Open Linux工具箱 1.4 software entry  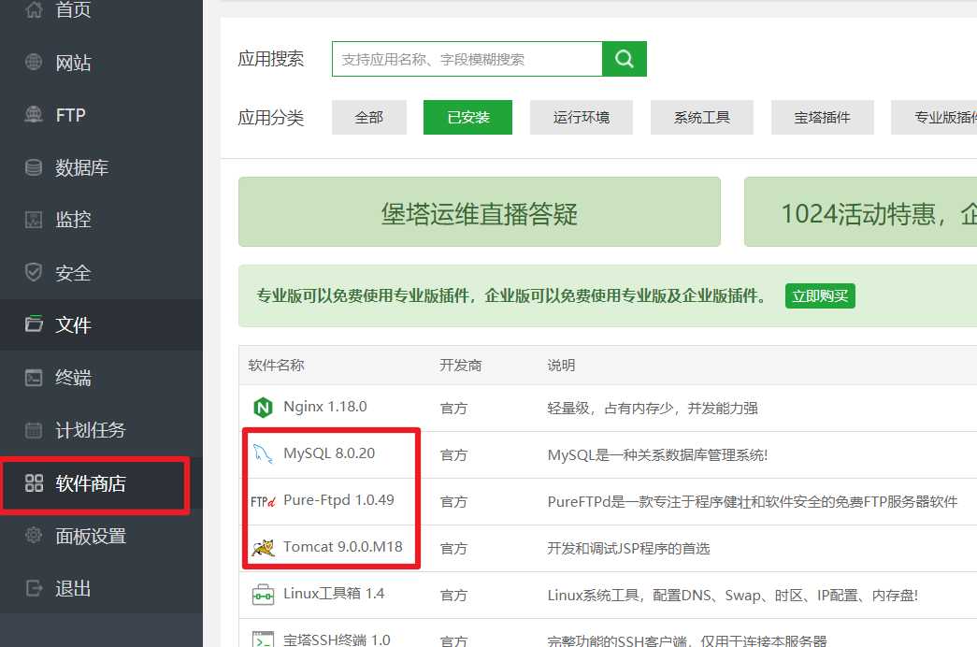334,594
